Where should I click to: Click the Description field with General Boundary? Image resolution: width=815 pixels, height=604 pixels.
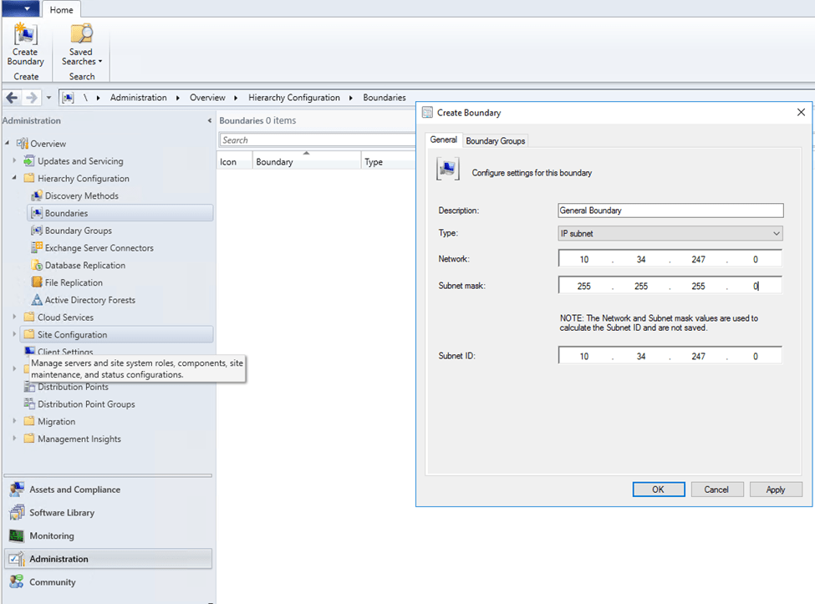click(x=670, y=211)
